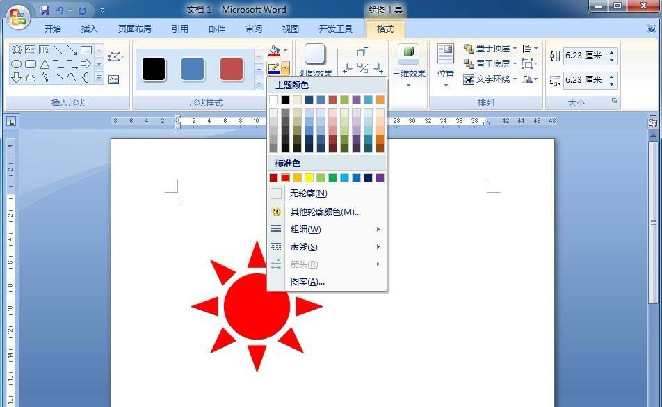Image resolution: width=662 pixels, height=407 pixels.
Task: Open the 审阅 (Review) tab
Action: [x=254, y=29]
